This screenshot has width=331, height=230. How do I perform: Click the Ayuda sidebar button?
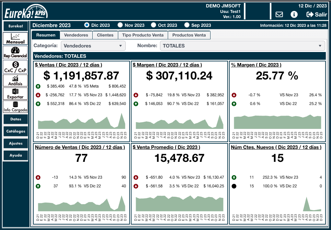coord(16,155)
